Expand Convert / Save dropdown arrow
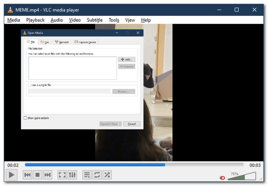This screenshot has width=268, height=186. pos(120,124)
